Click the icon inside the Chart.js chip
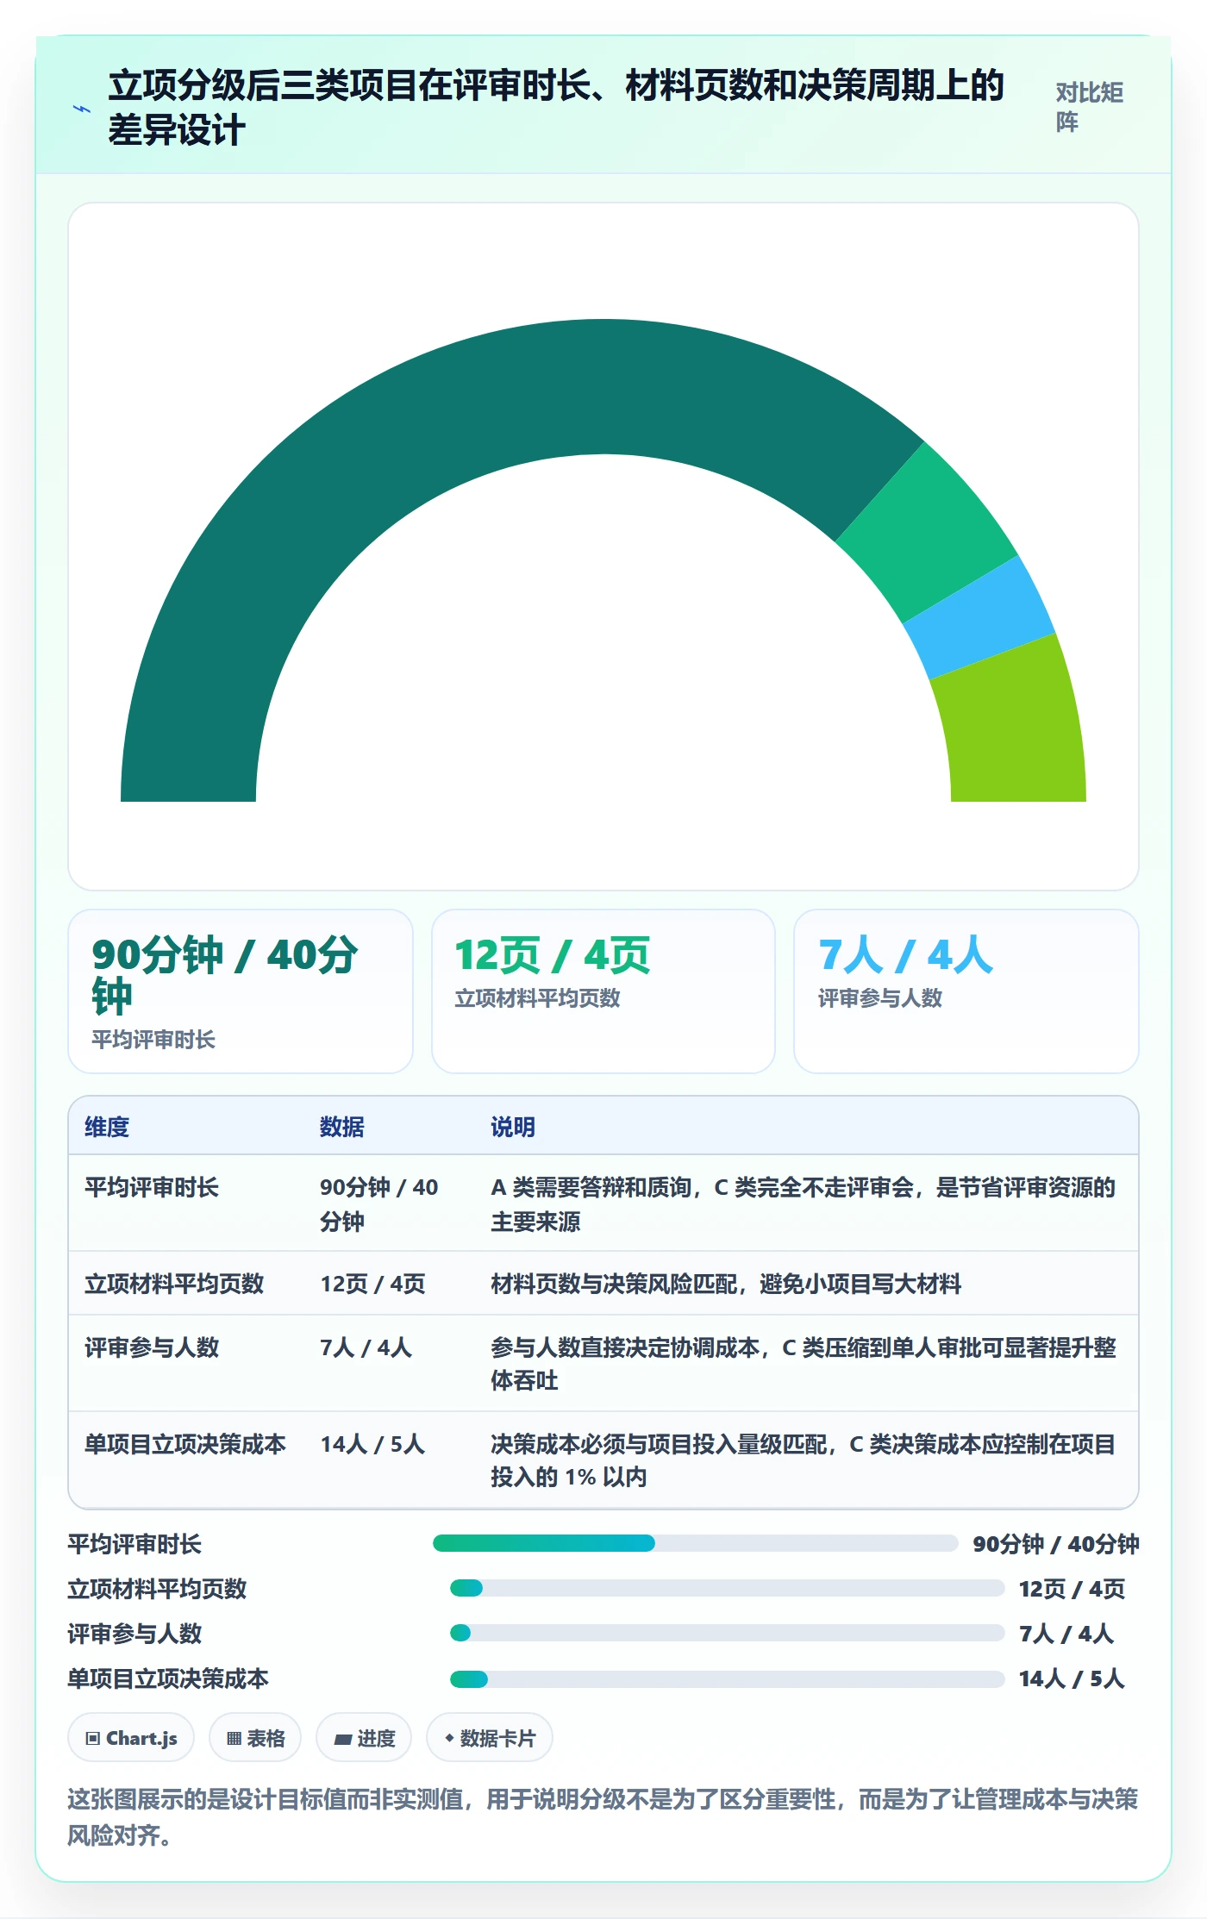This screenshot has width=1207, height=1919. click(92, 1738)
